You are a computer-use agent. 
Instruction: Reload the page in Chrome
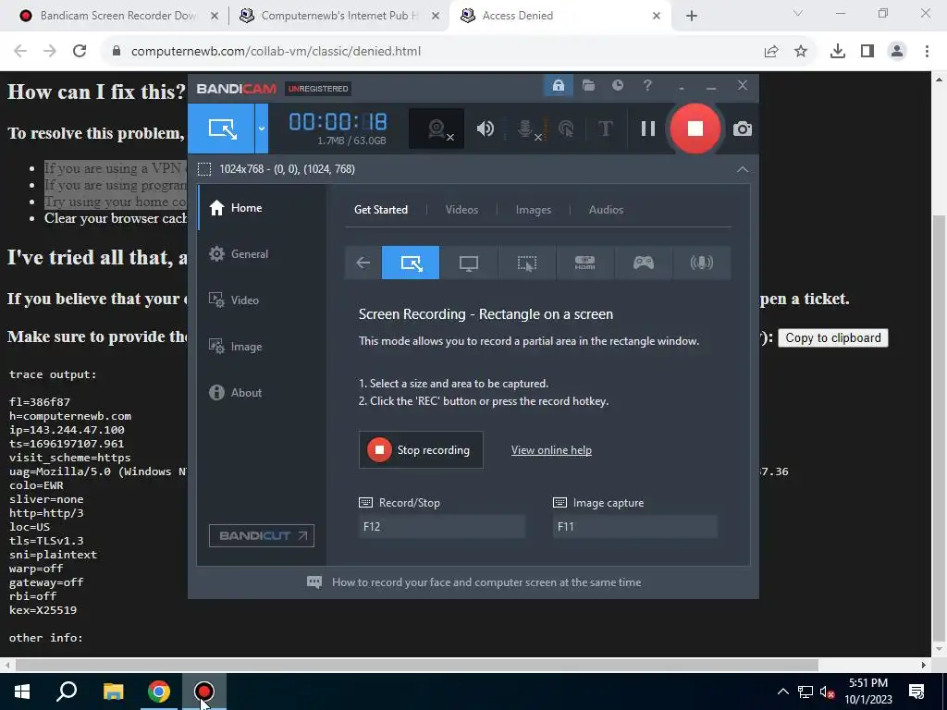click(80, 52)
